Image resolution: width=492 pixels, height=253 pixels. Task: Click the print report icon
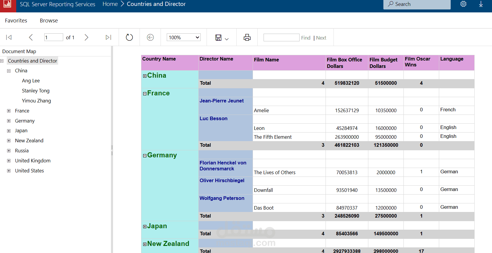point(247,37)
